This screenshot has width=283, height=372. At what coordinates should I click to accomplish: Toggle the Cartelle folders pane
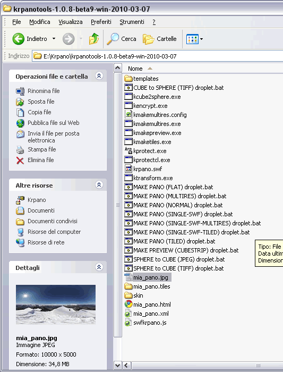(x=160, y=39)
